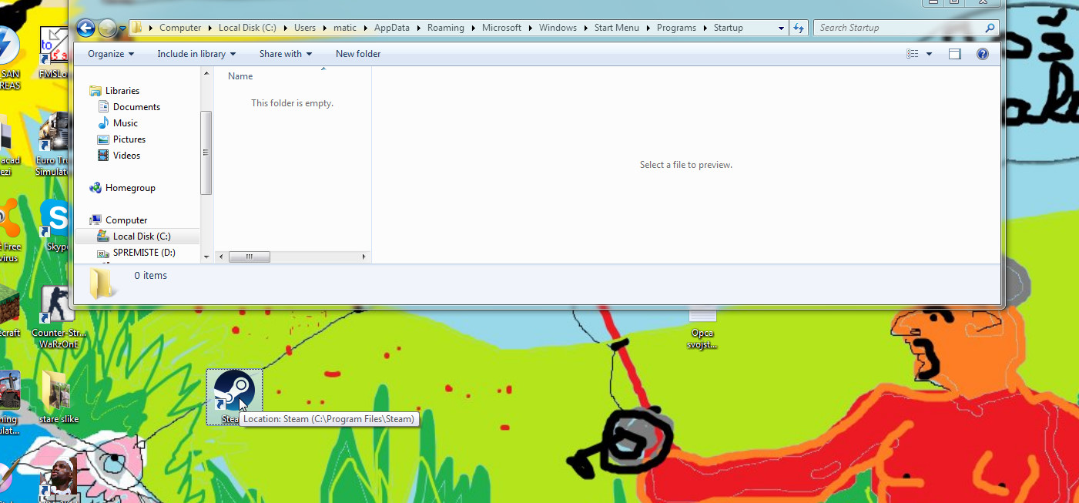Select the Opca svojst... desktop file

[x=702, y=329]
